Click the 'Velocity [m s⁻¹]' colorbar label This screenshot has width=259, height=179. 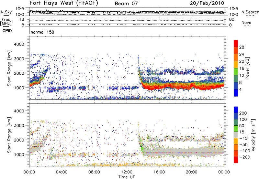pyautogui.click(x=253, y=135)
